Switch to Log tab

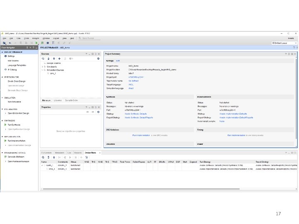click(x=69, y=153)
